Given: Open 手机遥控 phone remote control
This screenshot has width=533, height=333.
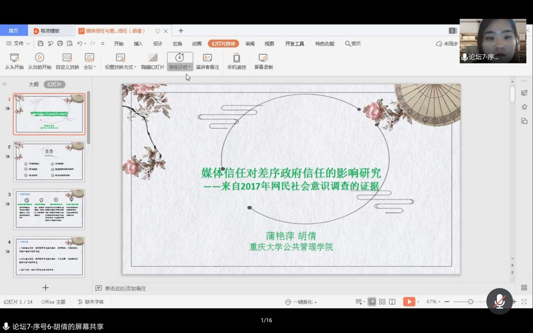Looking at the screenshot, I should (236, 58).
